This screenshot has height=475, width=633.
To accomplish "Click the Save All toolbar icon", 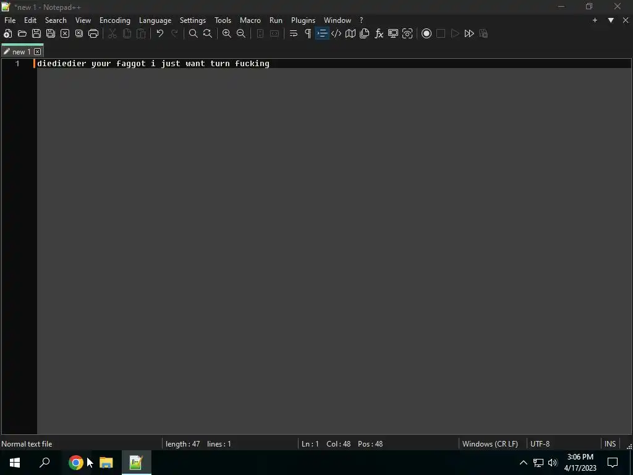I will [x=51, y=33].
